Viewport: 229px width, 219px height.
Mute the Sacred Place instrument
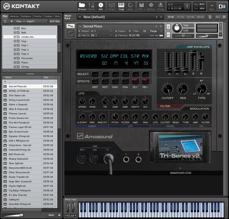[168, 35]
